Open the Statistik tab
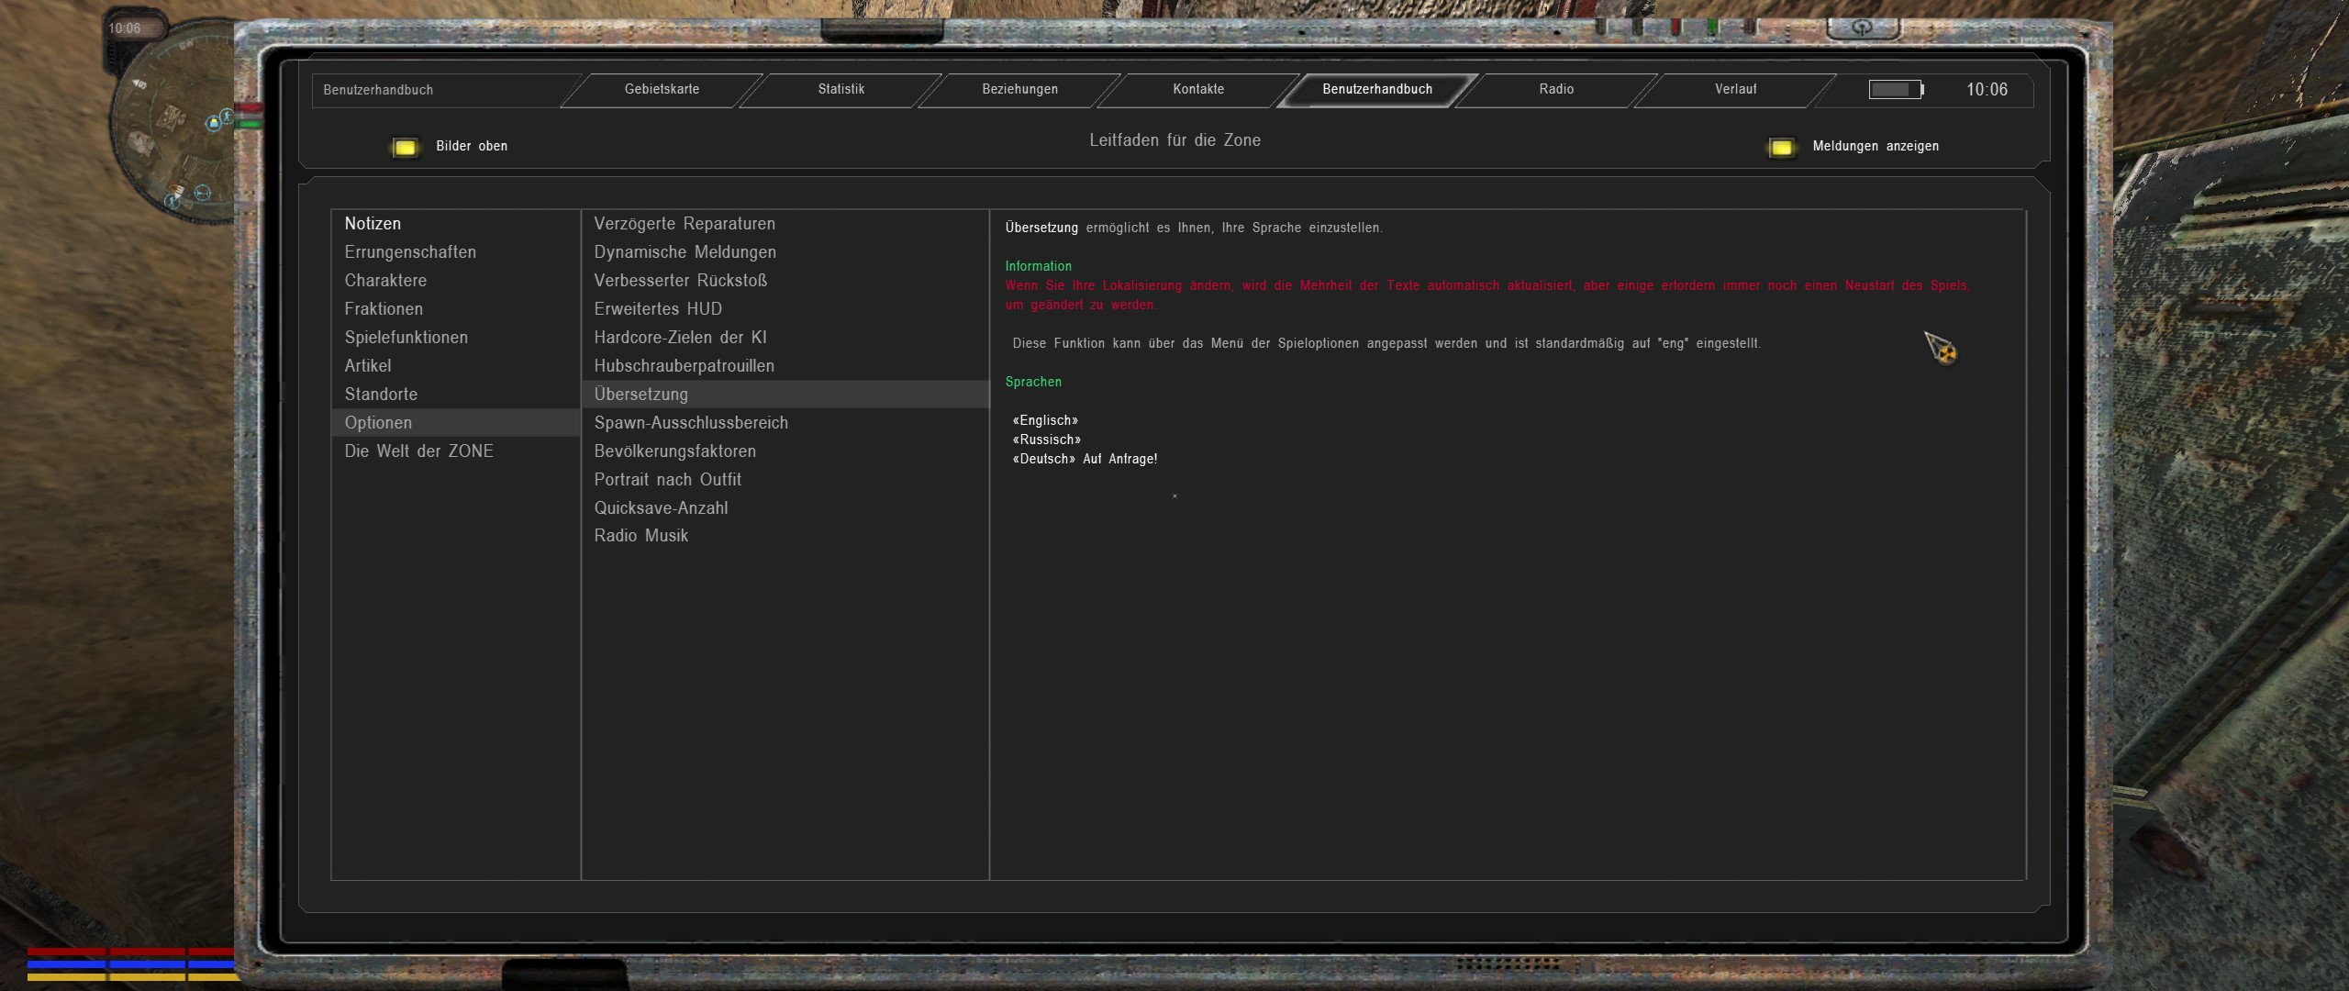This screenshot has height=991, width=2349. click(x=841, y=89)
